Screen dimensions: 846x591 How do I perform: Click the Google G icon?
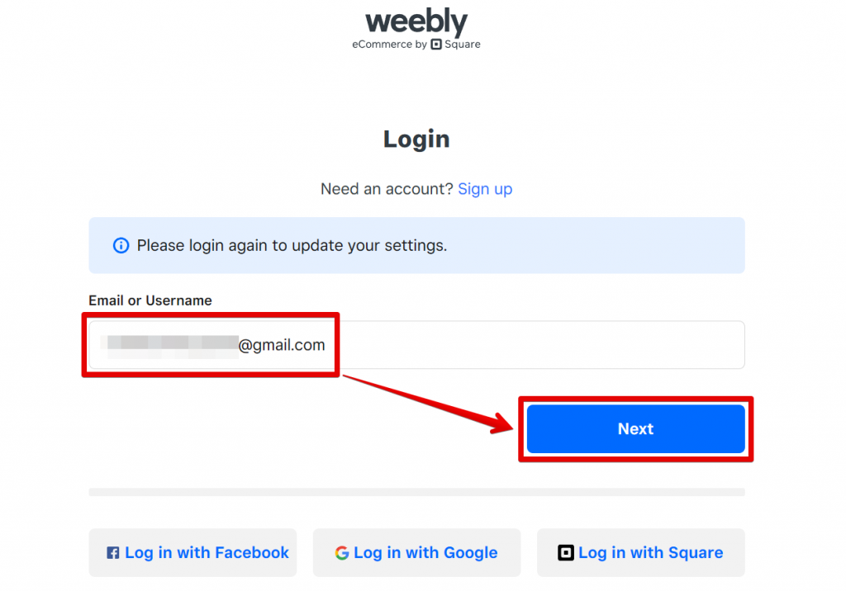(x=343, y=552)
